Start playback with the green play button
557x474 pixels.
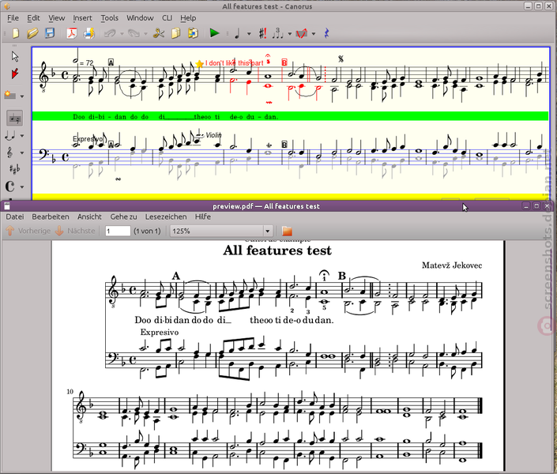215,33
